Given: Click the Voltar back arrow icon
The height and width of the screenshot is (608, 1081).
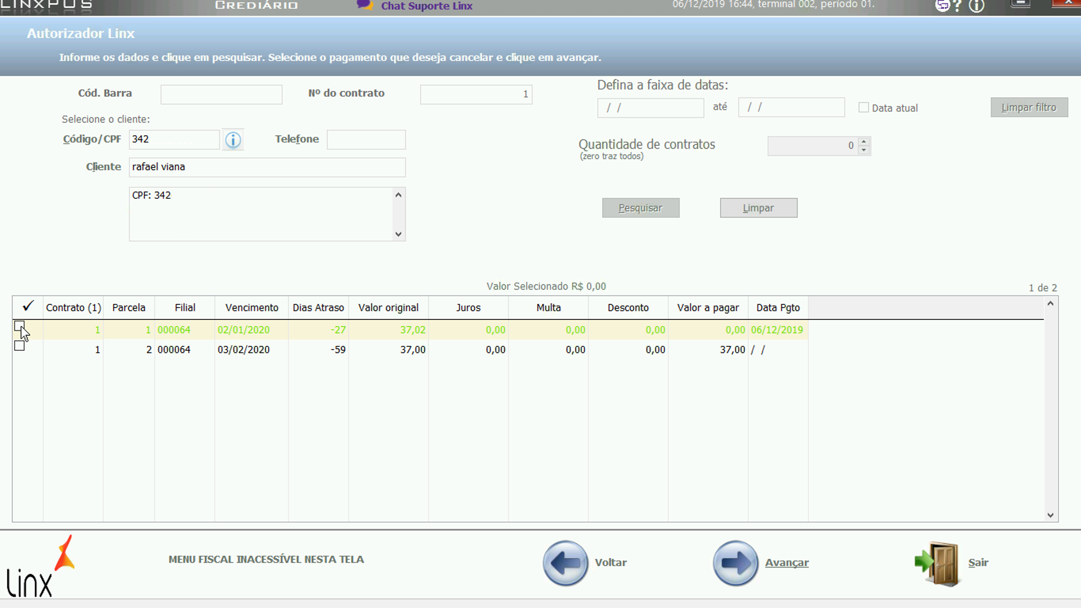Looking at the screenshot, I should point(565,563).
